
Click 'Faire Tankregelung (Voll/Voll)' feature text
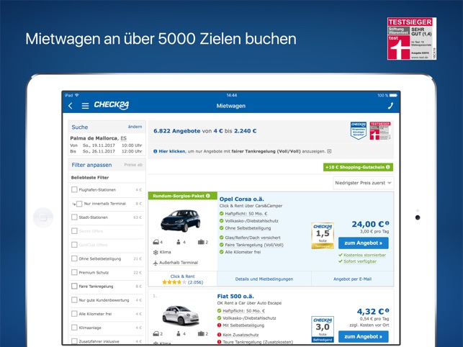[254, 245]
